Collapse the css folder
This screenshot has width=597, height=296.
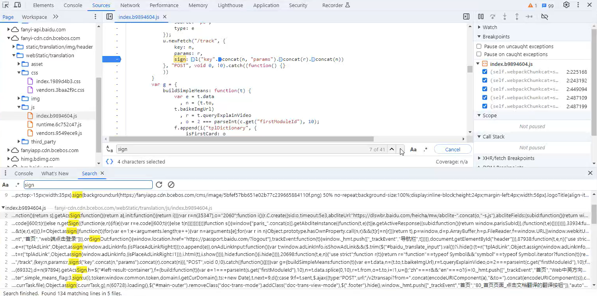[x=18, y=73]
